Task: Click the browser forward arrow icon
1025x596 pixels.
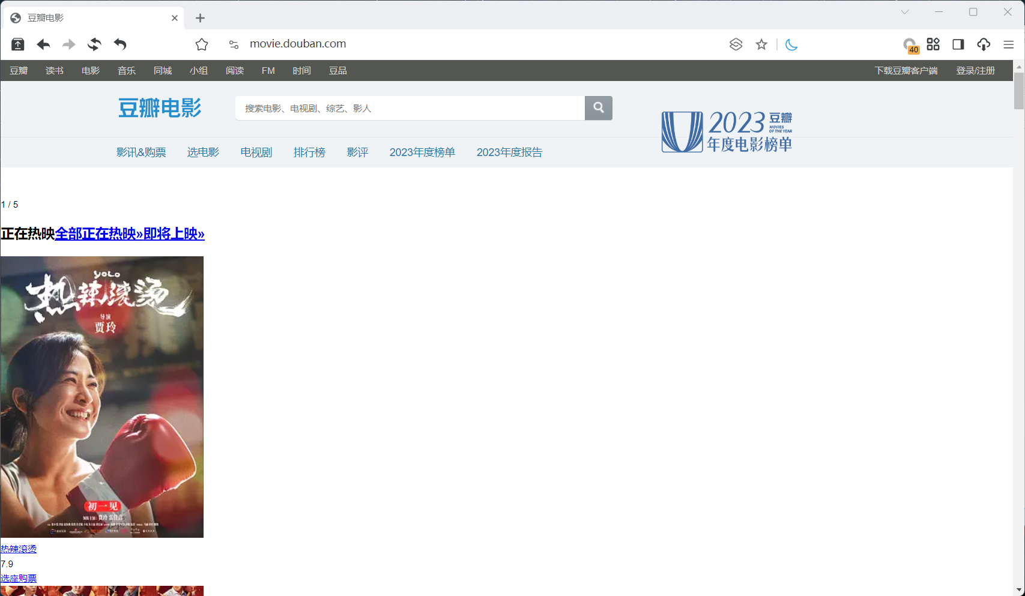Action: 69,44
